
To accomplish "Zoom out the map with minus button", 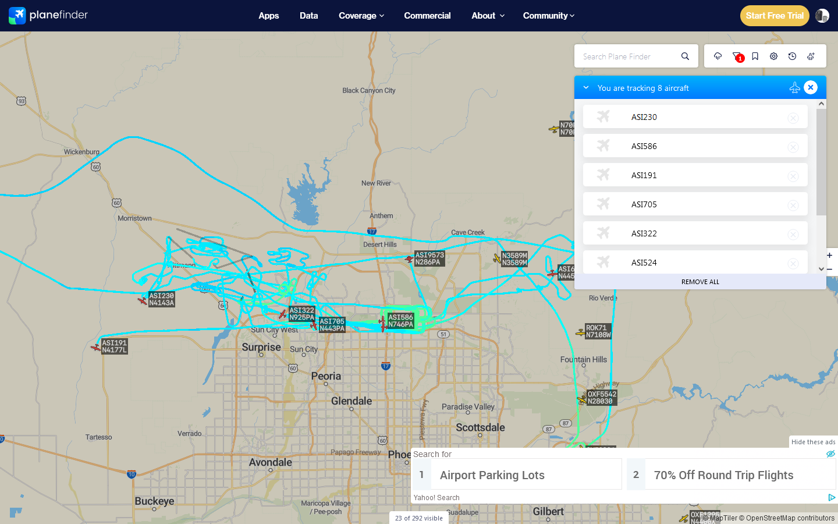I will [829, 269].
